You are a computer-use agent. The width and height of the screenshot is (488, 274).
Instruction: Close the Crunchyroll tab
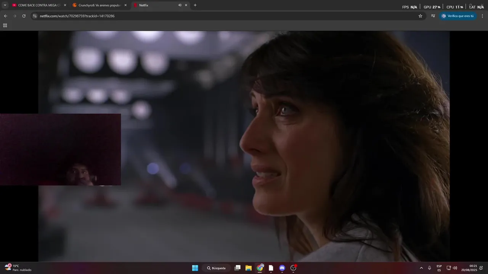(x=125, y=5)
